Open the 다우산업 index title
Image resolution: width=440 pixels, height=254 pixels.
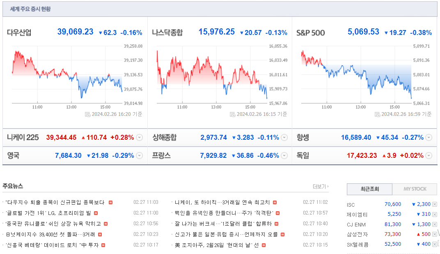pos(19,32)
